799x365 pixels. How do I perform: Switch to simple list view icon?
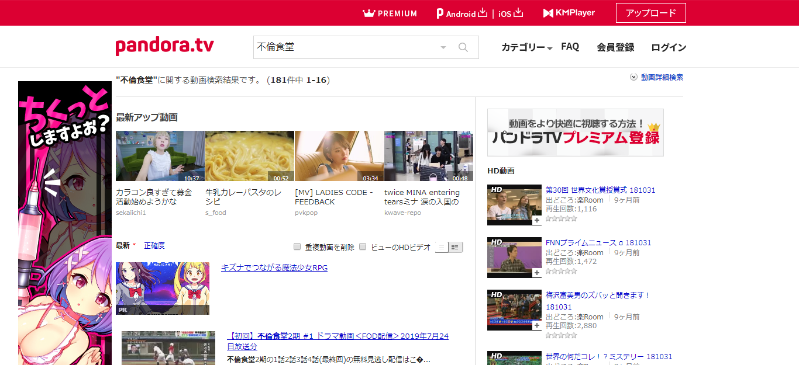442,247
